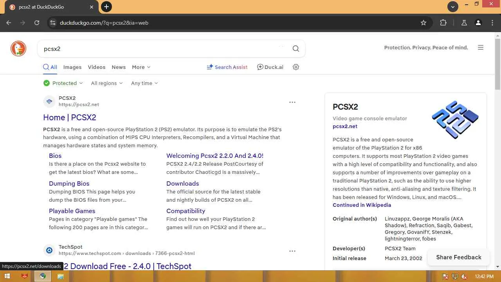Open the browser profile menu

478,23
